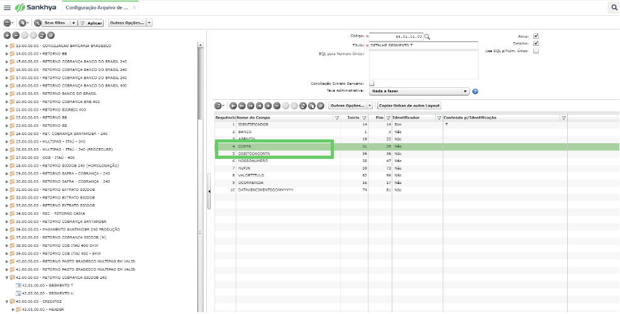Collapse the 43.00.00.00 - CREDIFOZ node
Viewport: 620px width, 314px height.
pos(7,301)
